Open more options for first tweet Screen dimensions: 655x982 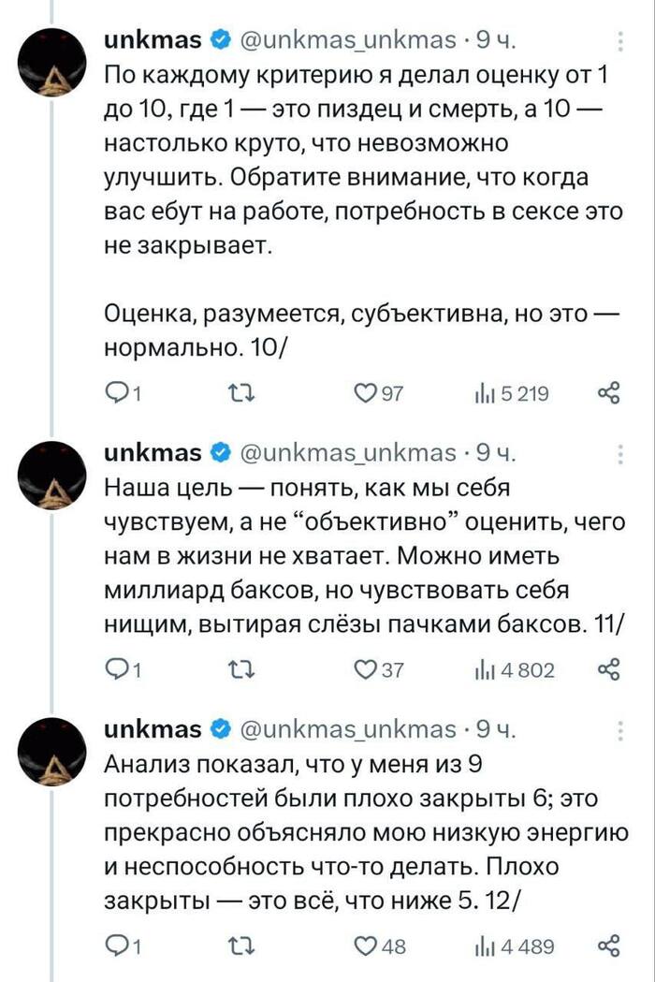(x=621, y=43)
